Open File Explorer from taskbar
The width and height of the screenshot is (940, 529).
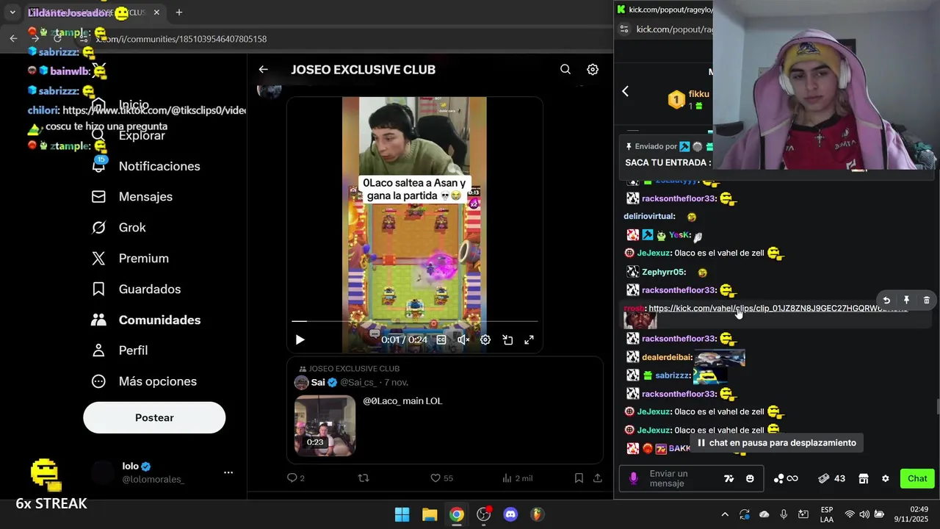click(430, 514)
